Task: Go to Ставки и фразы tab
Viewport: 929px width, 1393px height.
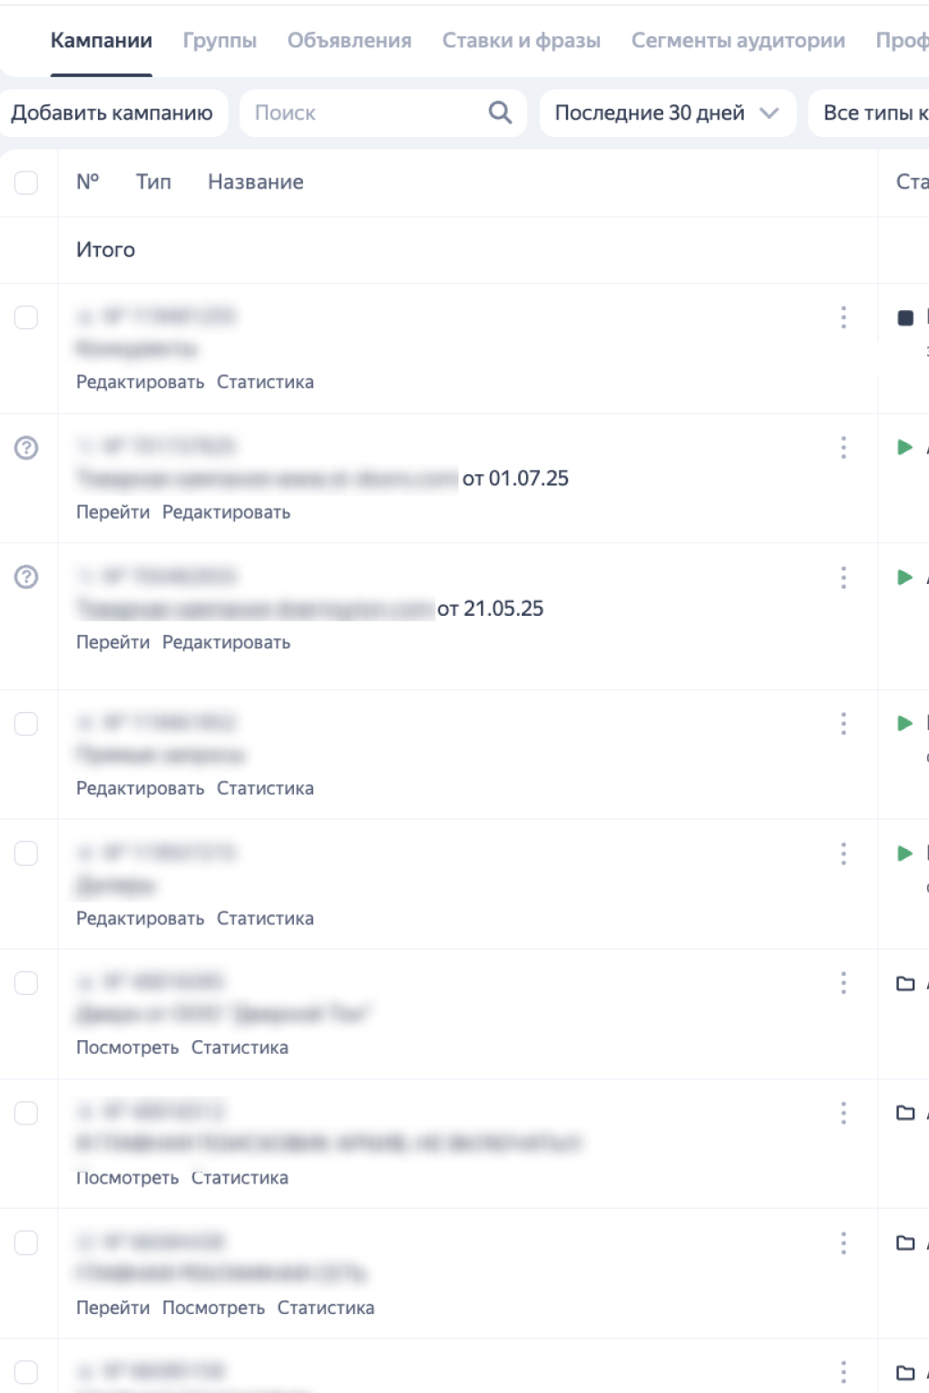Action: [522, 41]
